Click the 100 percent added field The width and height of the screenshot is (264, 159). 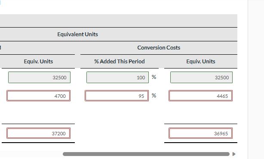pyautogui.click(x=117, y=77)
